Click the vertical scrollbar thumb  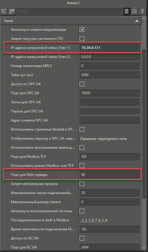click(144, 124)
